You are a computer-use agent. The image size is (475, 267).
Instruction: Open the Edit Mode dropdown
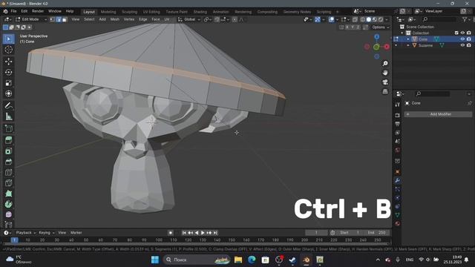[31, 19]
